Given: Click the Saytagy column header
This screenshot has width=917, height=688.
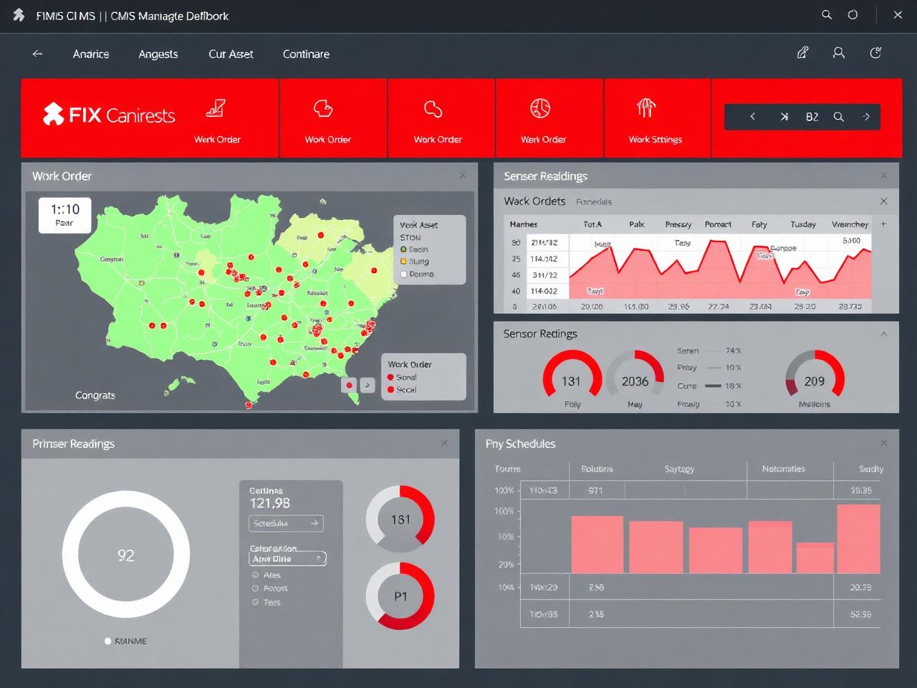Looking at the screenshot, I should tap(679, 469).
